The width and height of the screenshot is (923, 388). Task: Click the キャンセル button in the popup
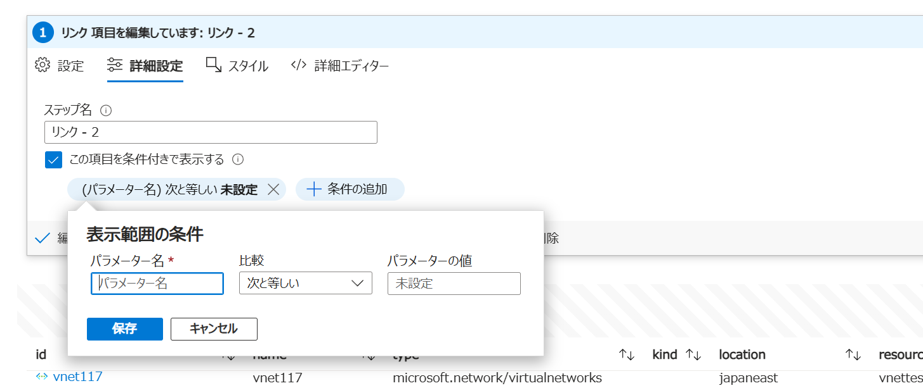(214, 329)
